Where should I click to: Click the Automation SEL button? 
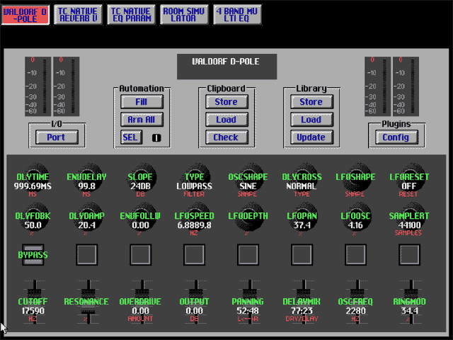131,137
